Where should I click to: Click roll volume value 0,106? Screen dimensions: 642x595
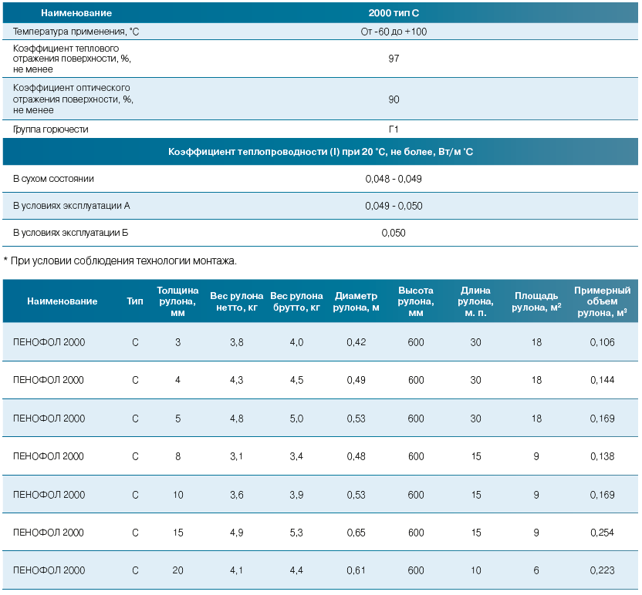point(603,342)
